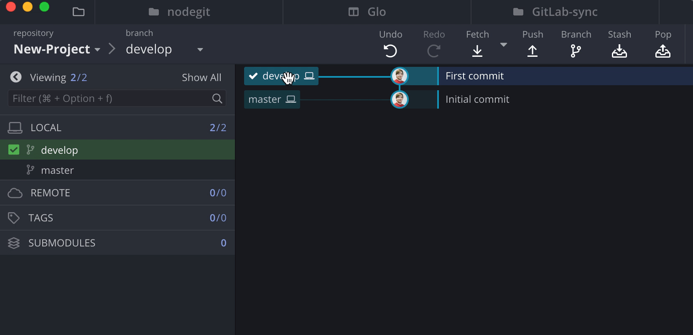Select the author avatar on First commit
The height and width of the screenshot is (335, 693).
pos(400,76)
